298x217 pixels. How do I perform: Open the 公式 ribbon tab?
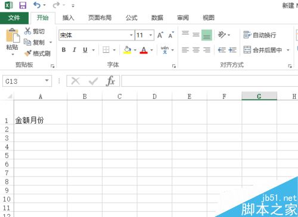tap(131, 18)
